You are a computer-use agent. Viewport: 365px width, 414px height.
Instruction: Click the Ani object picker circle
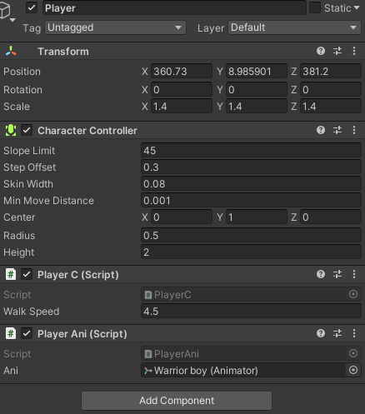click(x=353, y=370)
